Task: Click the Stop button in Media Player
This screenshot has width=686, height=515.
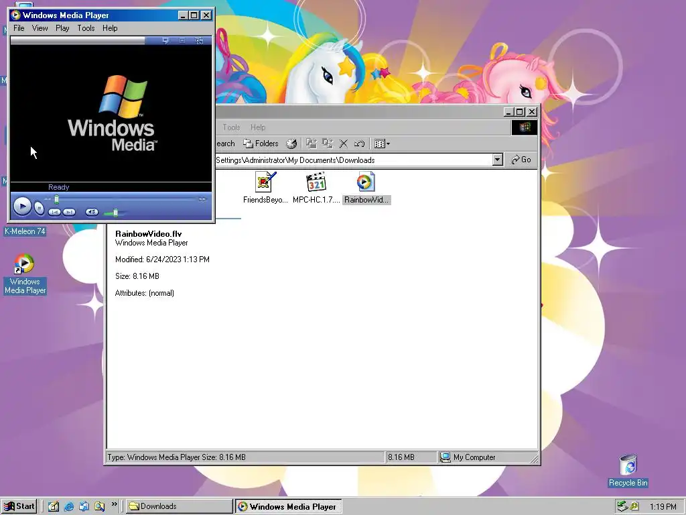Action: pyautogui.click(x=39, y=208)
